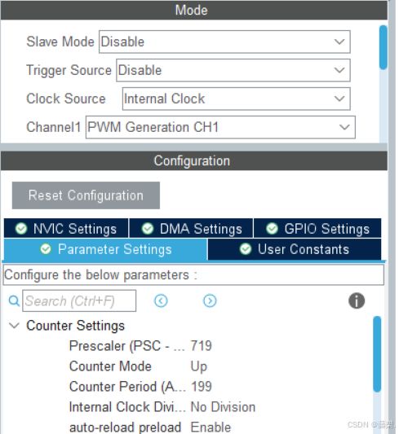Click DMA Settings green check icon
399x434 pixels.
(148, 229)
